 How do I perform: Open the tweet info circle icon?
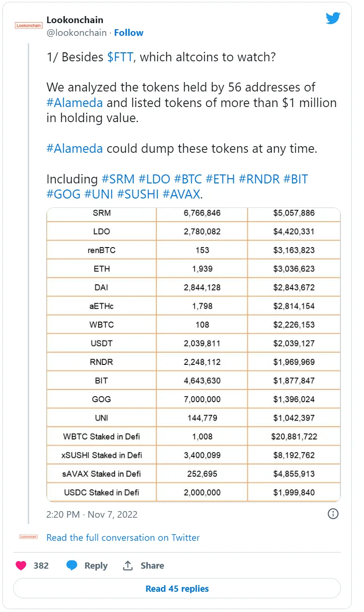(x=333, y=514)
